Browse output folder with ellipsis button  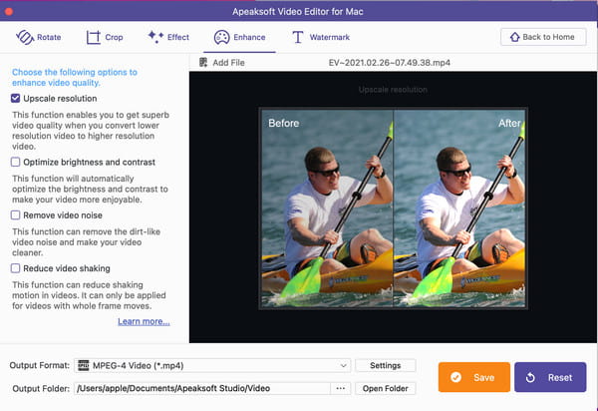point(341,388)
